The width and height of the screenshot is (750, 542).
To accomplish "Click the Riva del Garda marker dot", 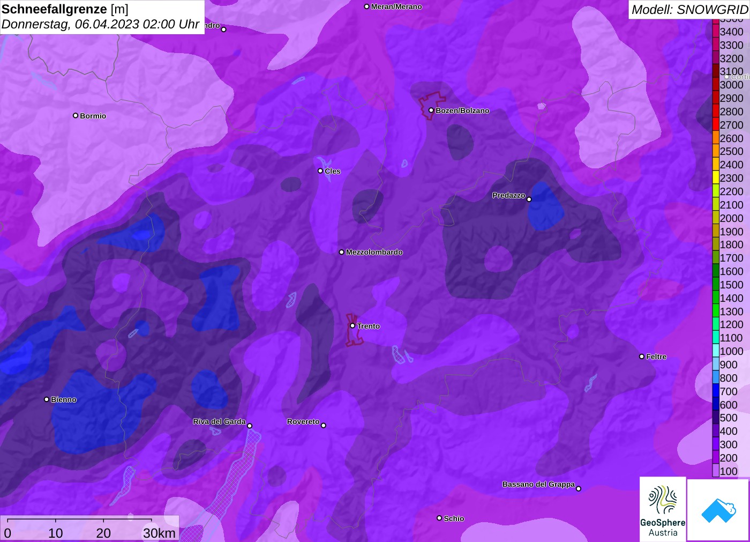I will 250,426.
